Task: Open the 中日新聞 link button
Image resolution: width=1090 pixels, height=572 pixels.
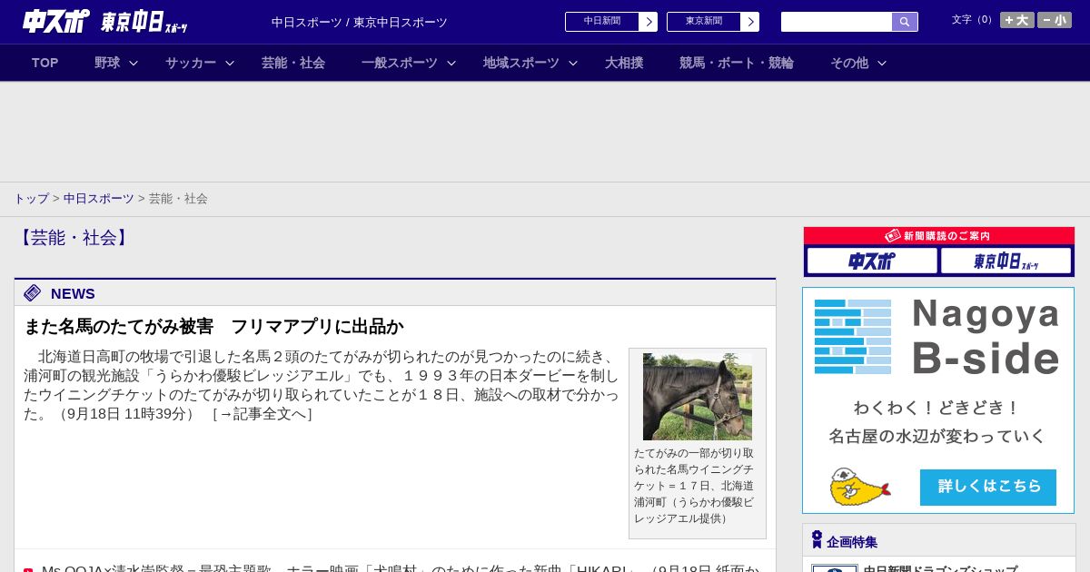Action: (x=602, y=22)
